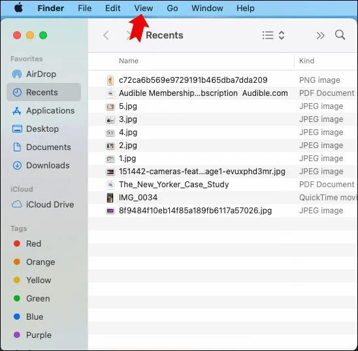
Task: Open Documents in the sidebar
Action: [44, 147]
